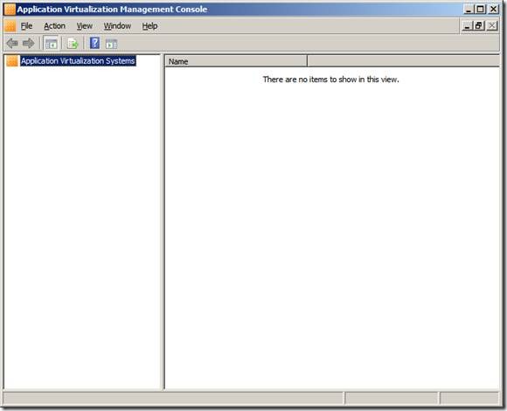Maximize the Management Console window
Screen dimensions: 507x411
point(480,10)
